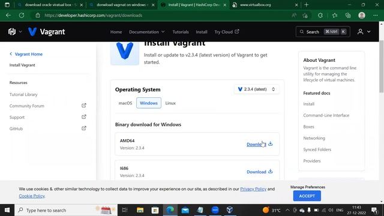
Task: Open Mail app from taskbar
Action: click(185, 210)
